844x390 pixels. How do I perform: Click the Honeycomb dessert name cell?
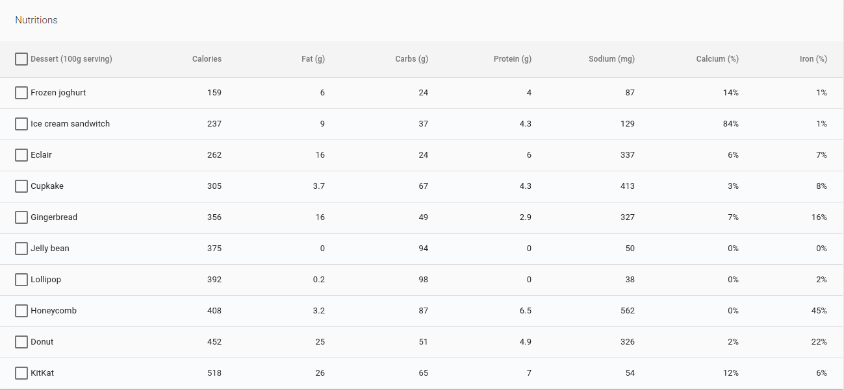point(54,311)
